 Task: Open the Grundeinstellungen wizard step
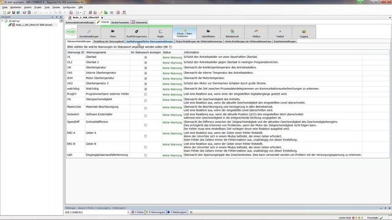point(89,32)
